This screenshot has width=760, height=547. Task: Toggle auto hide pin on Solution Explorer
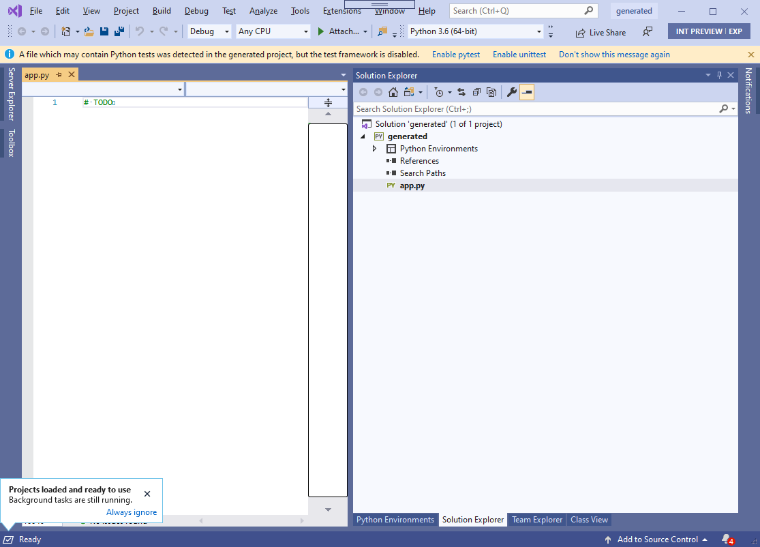[x=719, y=75]
